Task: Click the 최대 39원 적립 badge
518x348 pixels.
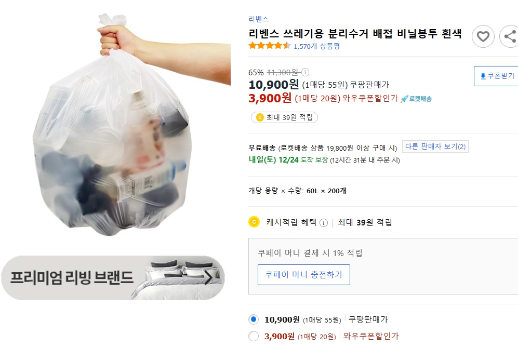Action: click(284, 117)
